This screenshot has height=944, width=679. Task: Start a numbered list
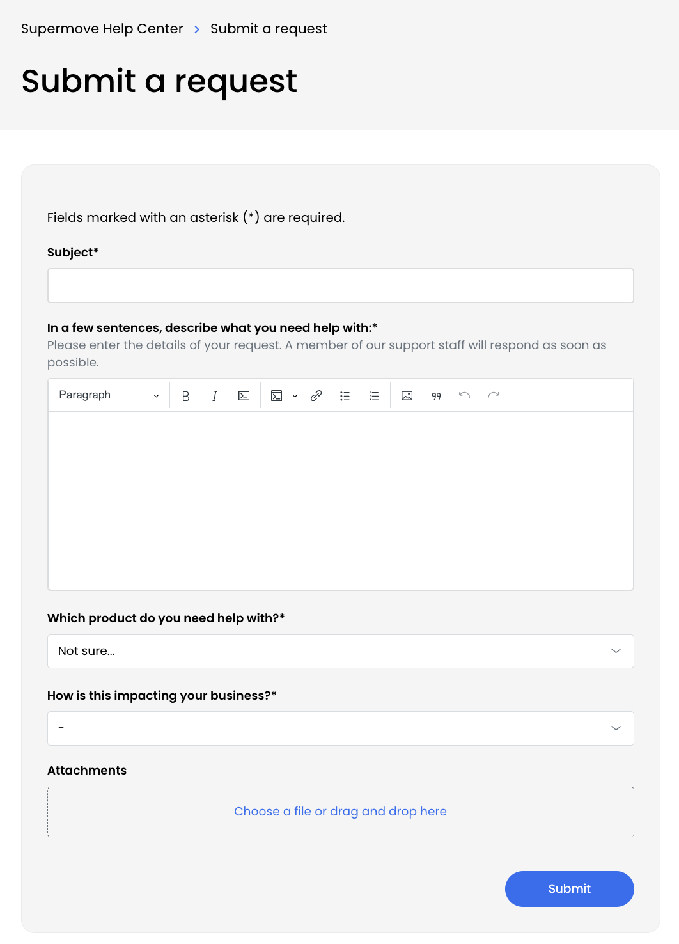pyautogui.click(x=374, y=396)
